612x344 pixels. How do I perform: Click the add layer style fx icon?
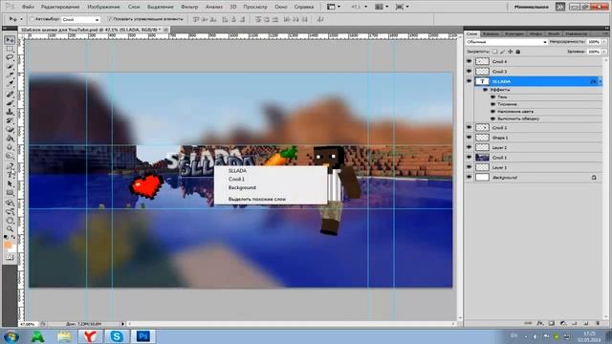(539, 323)
